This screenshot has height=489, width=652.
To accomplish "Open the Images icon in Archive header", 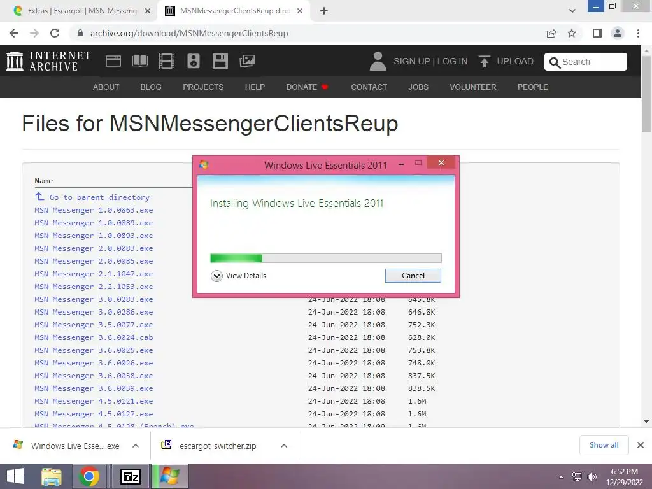I will coord(247,61).
